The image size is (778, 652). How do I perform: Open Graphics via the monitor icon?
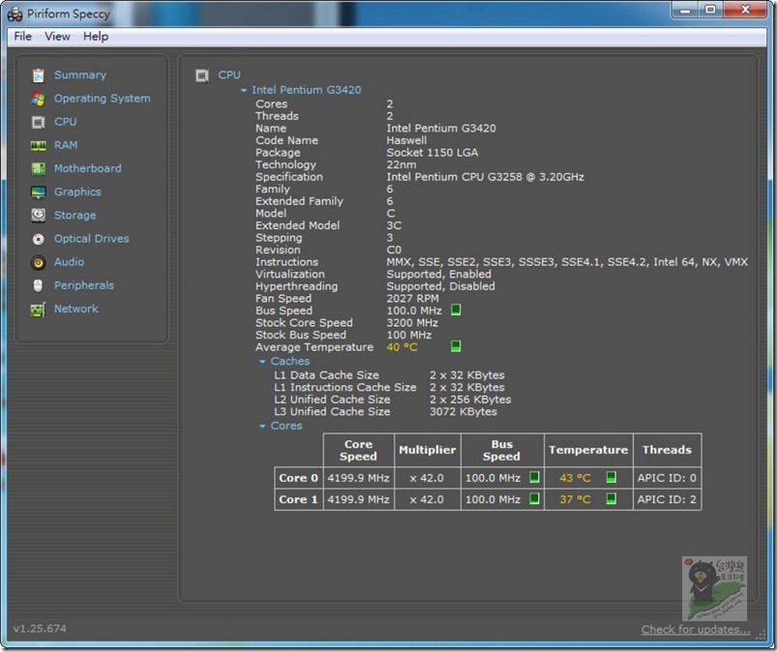coord(38,192)
